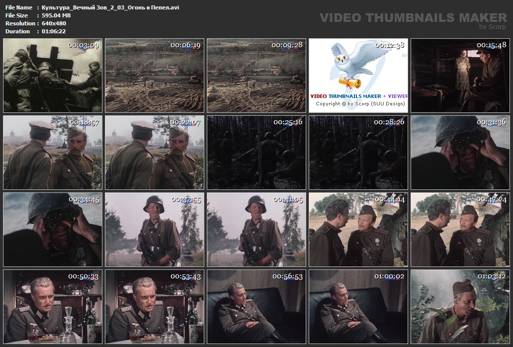Choose the last thumbnail at 01:03:12
This screenshot has height=347, width=513.
[x=460, y=307]
